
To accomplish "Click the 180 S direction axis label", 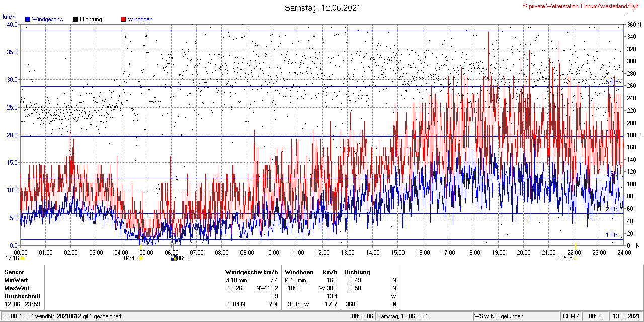I will pos(633,135).
